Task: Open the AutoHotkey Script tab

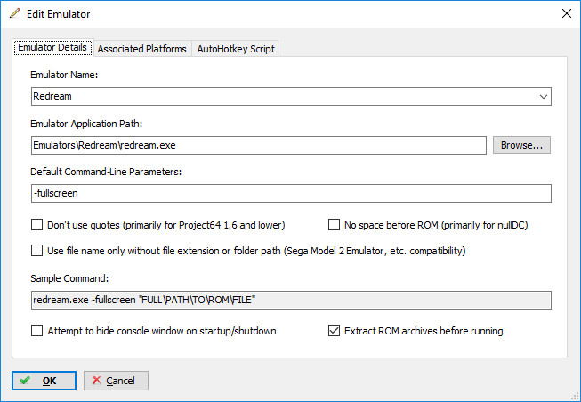Action: coord(236,49)
